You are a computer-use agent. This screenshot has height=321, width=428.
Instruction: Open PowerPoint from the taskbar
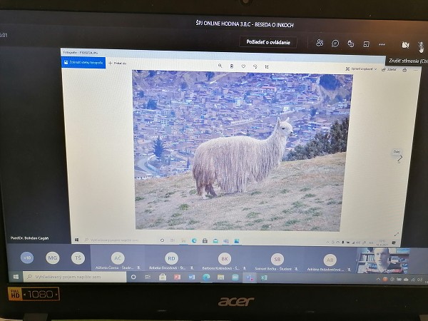(177, 277)
